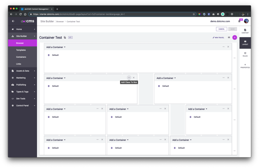The image size is (259, 168).
Task: Click the back arrow beside the dotCMS logo
Action: point(13,21)
